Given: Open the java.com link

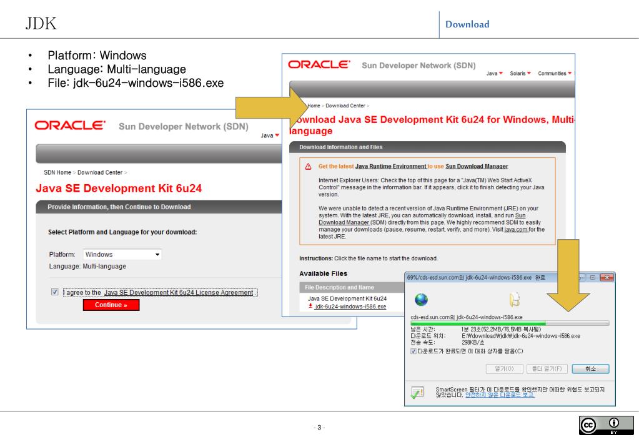Looking at the screenshot, I should [x=516, y=229].
